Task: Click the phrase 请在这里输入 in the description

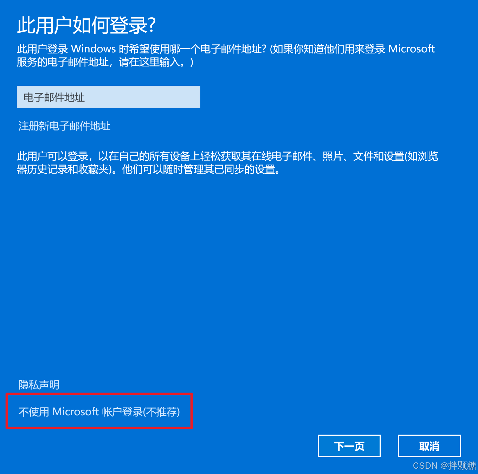Action: (149, 62)
